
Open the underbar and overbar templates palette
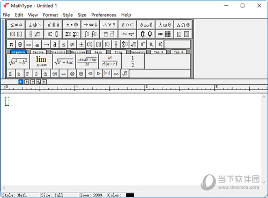pyautogui.click(x=109, y=34)
